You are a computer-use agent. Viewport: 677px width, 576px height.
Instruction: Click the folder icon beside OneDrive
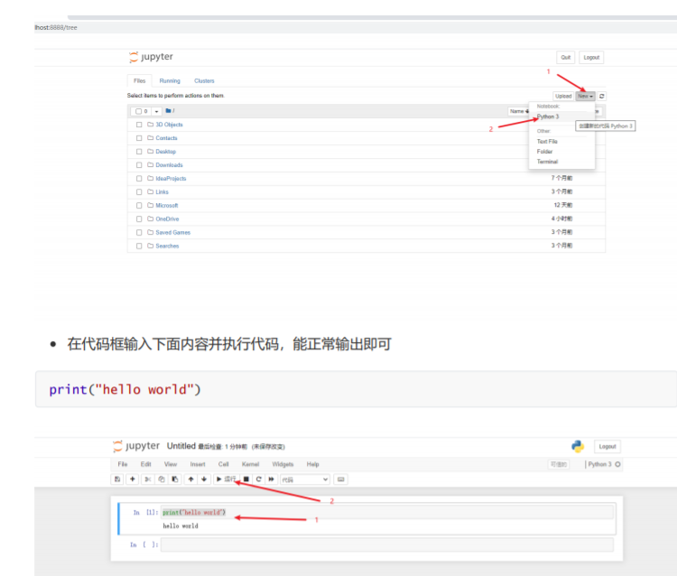point(150,218)
